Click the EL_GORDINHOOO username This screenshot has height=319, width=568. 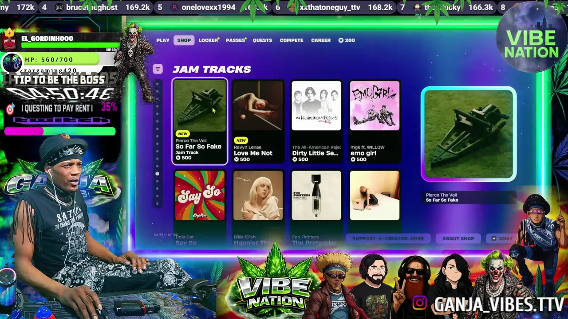47,39
